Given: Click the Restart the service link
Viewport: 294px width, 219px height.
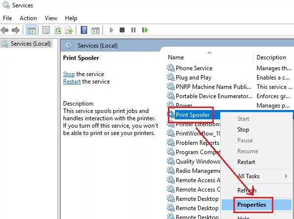Looking at the screenshot, I should coord(72,82).
